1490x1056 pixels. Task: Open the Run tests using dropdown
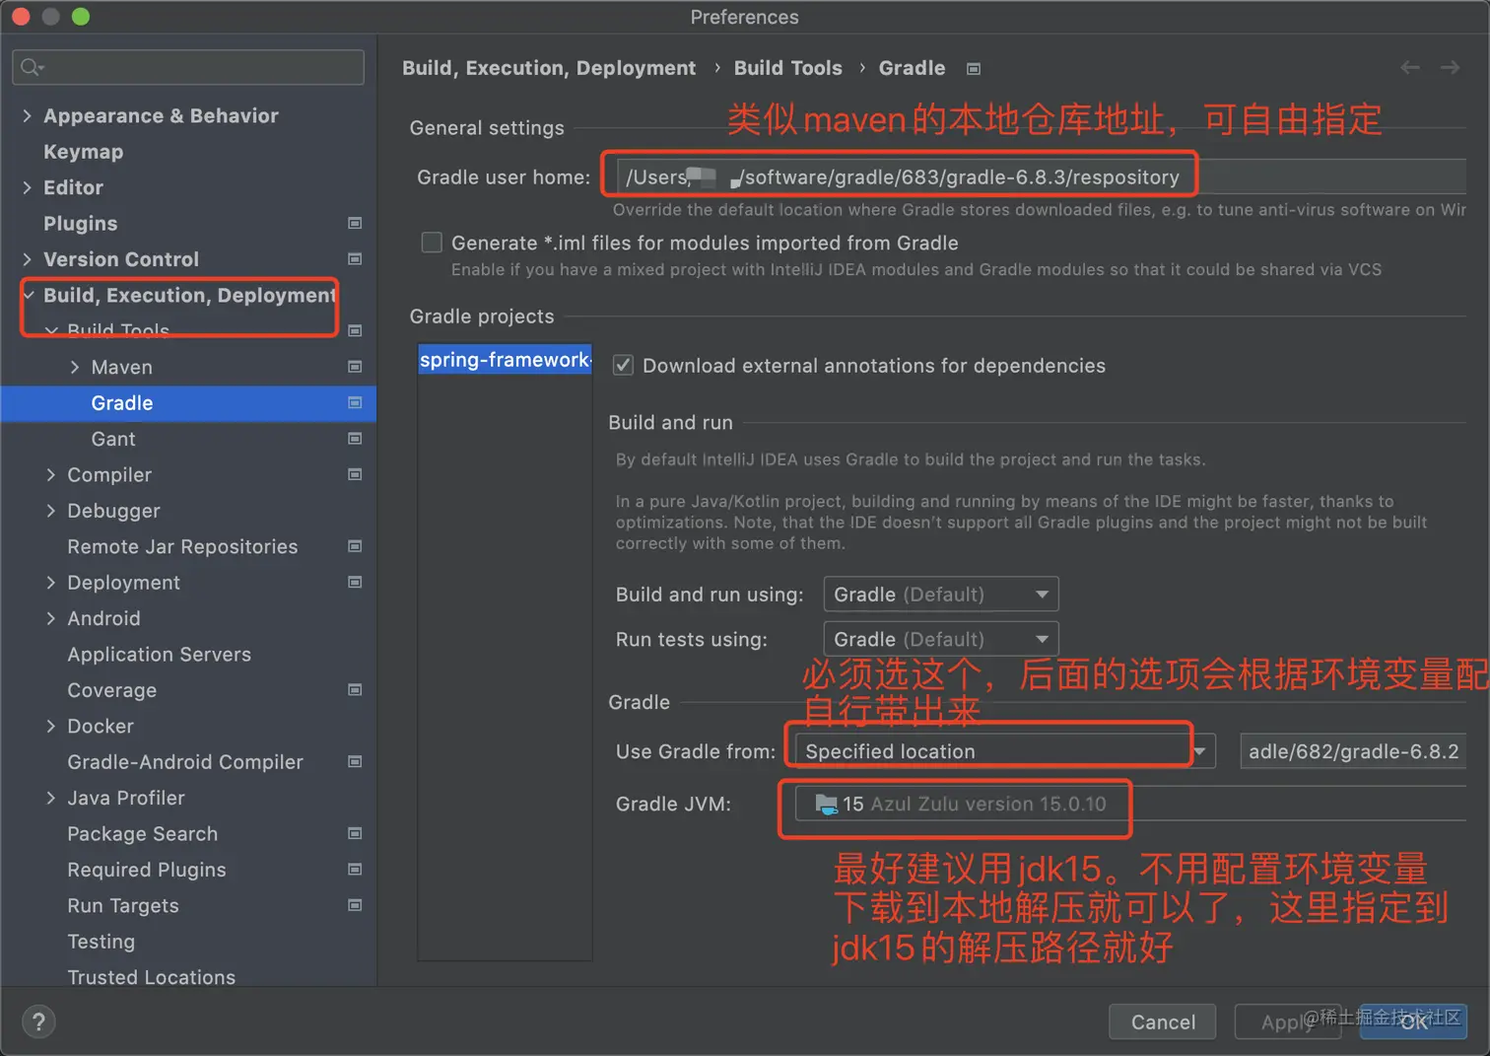pyautogui.click(x=941, y=639)
